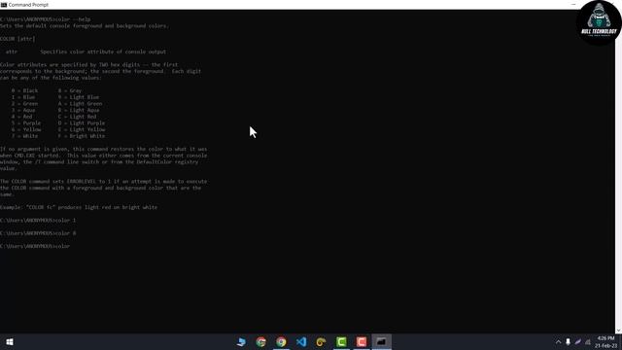Screen dimensions: 622x350
Task: Click the last prompt line ending in 'color'
Action: [35, 246]
